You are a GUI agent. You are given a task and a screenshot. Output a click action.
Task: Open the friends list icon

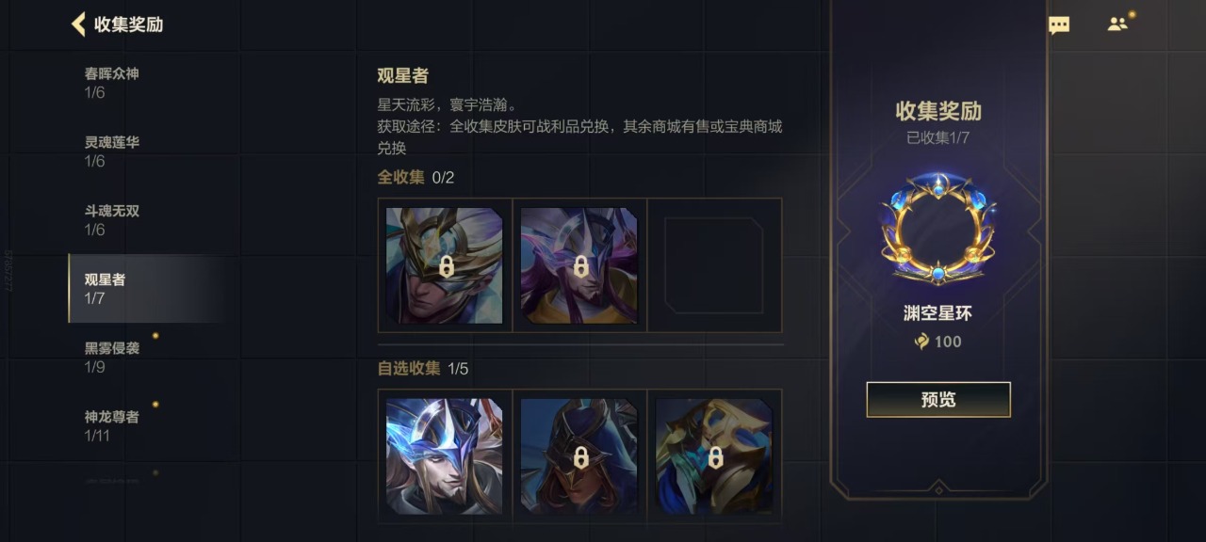click(x=1117, y=24)
